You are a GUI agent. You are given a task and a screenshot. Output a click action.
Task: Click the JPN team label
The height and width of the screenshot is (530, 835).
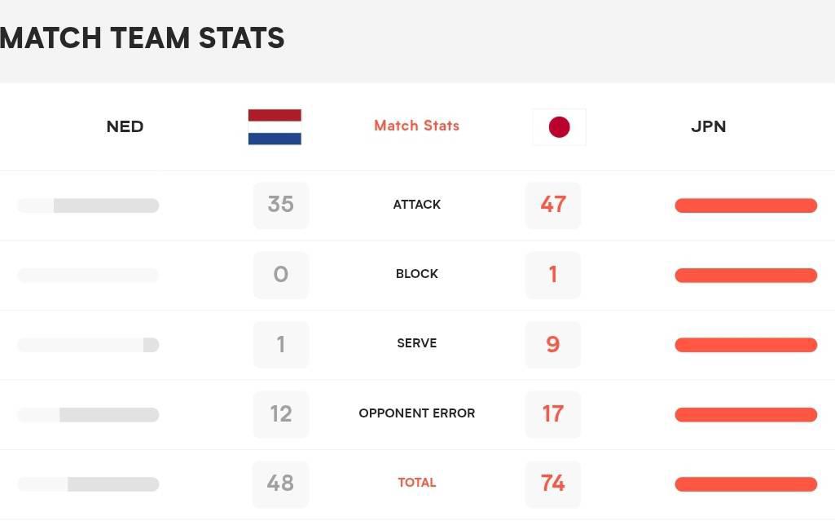(x=708, y=127)
